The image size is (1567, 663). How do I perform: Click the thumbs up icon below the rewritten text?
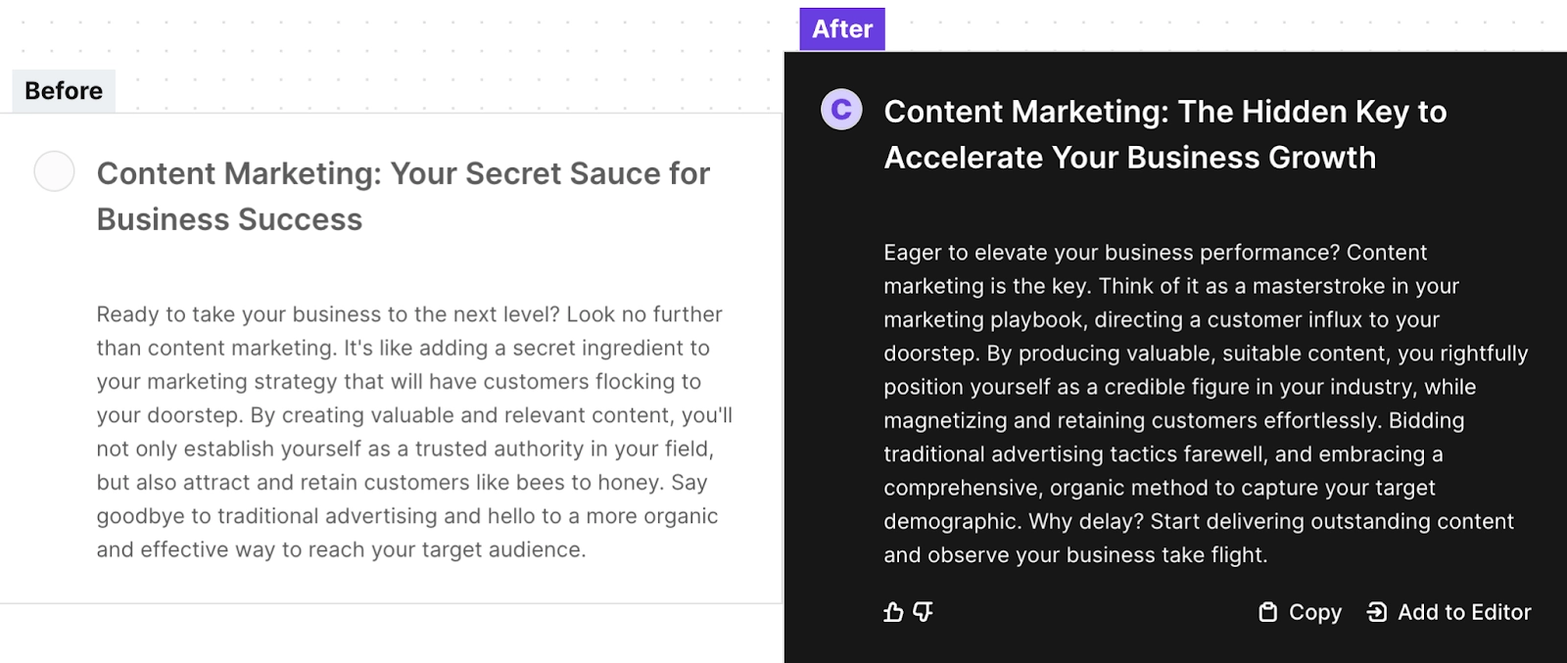pos(894,613)
